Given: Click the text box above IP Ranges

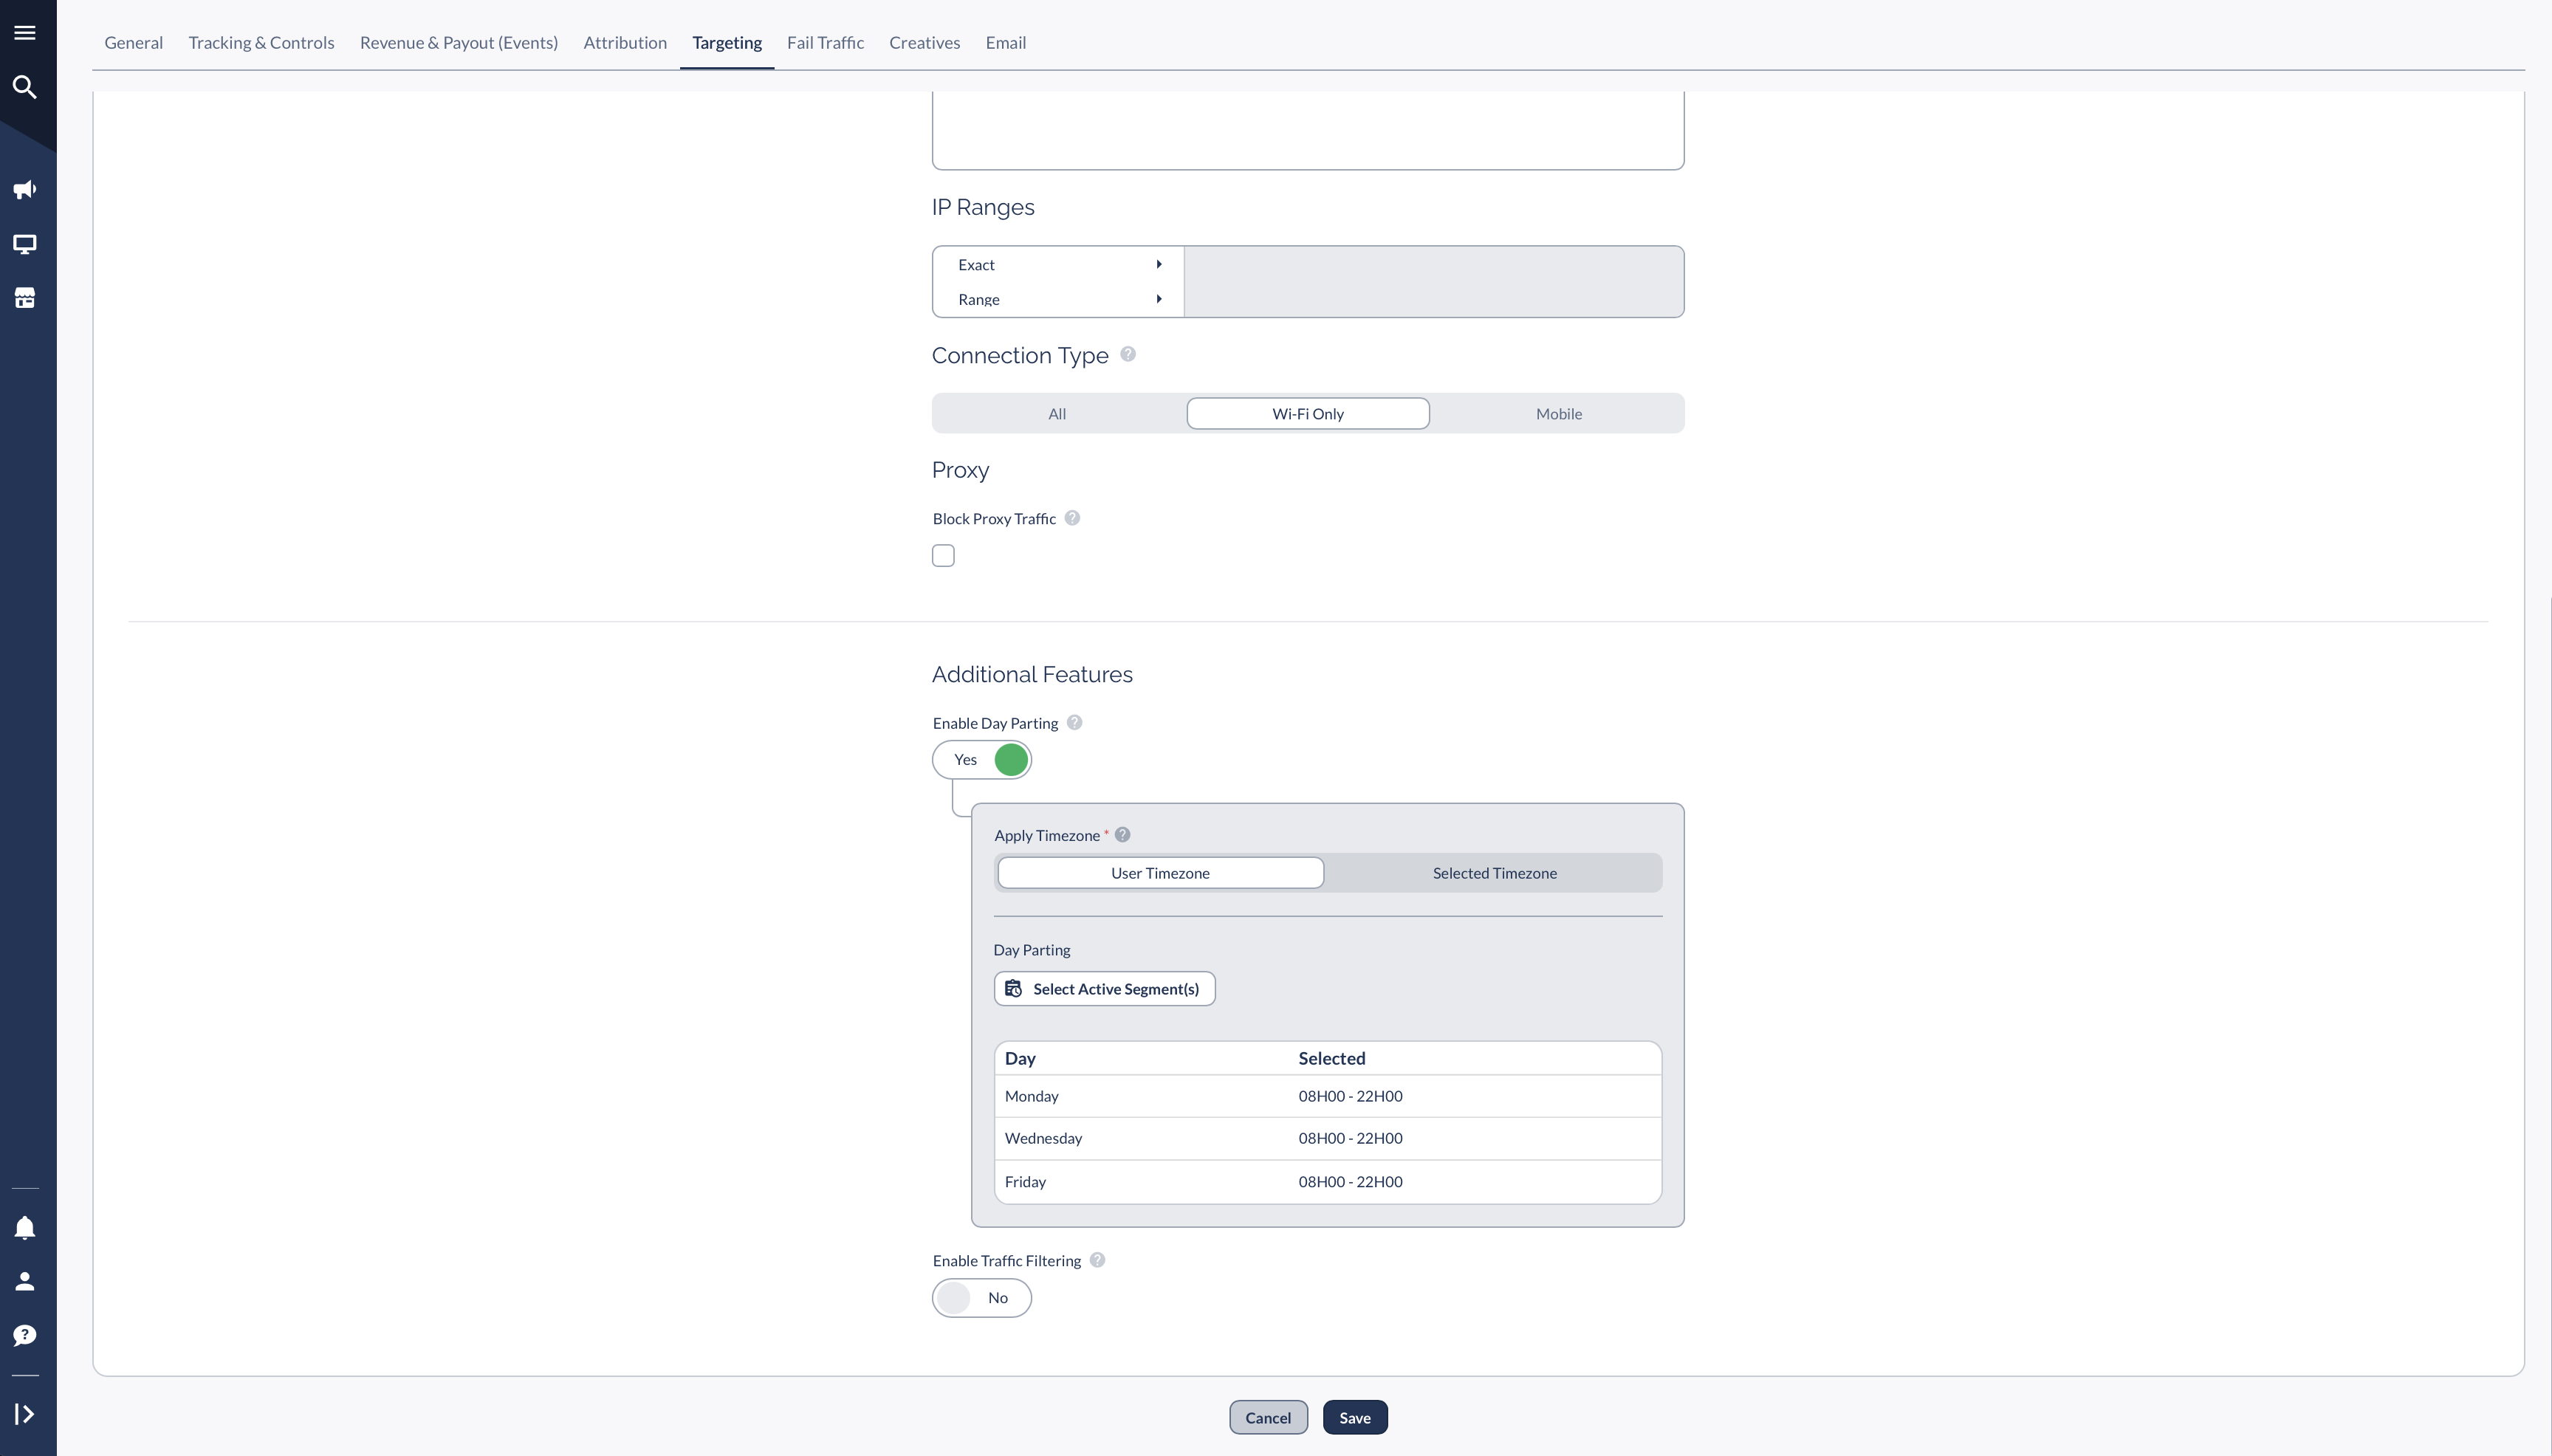Looking at the screenshot, I should 1308,130.
